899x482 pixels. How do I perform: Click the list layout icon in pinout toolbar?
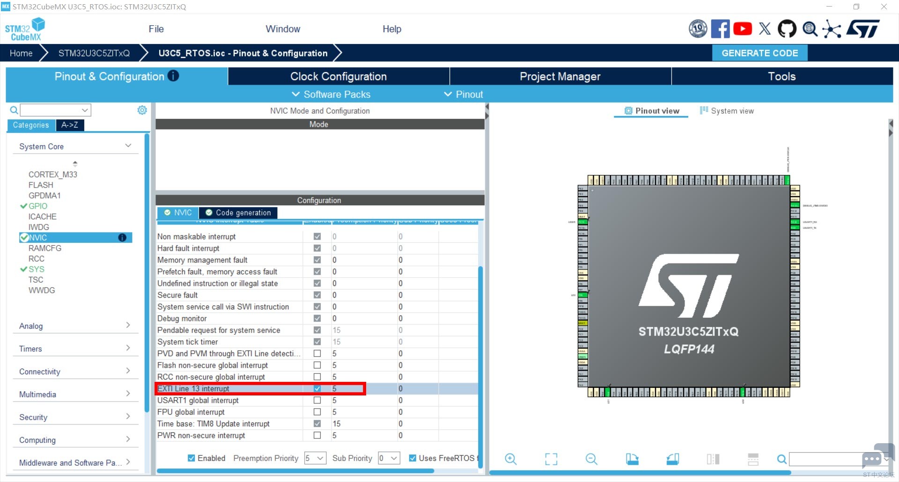coord(753,459)
